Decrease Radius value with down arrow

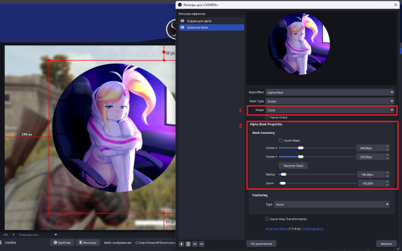coord(387,176)
